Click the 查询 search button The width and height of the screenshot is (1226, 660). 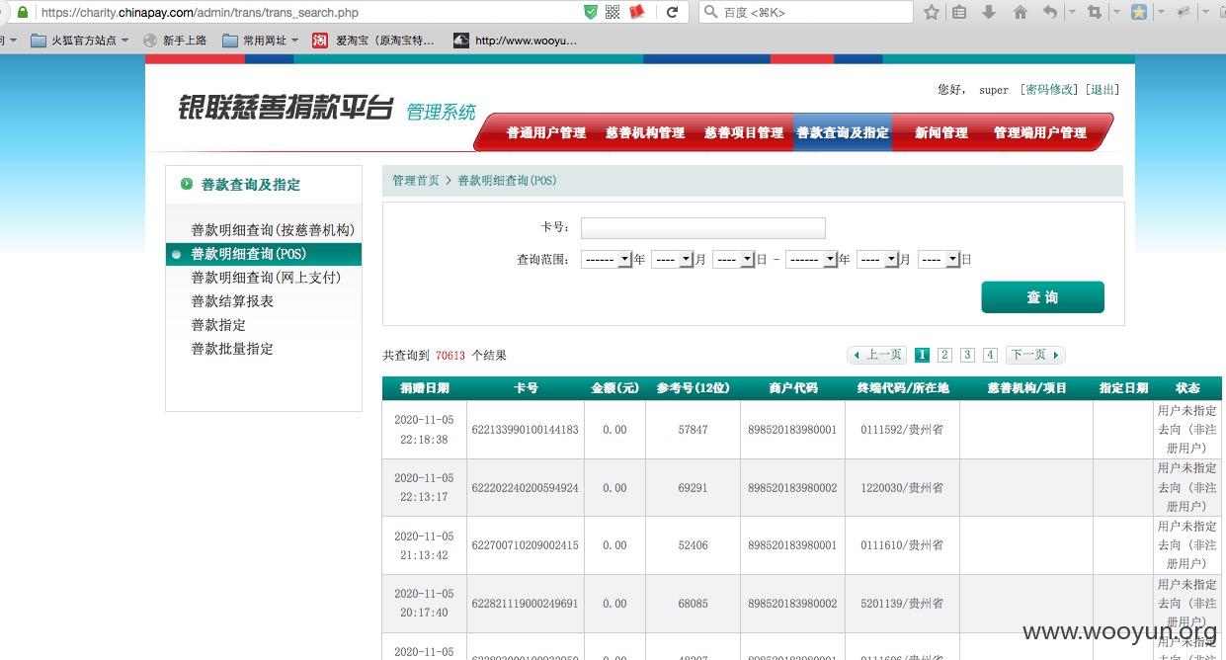(x=1042, y=297)
